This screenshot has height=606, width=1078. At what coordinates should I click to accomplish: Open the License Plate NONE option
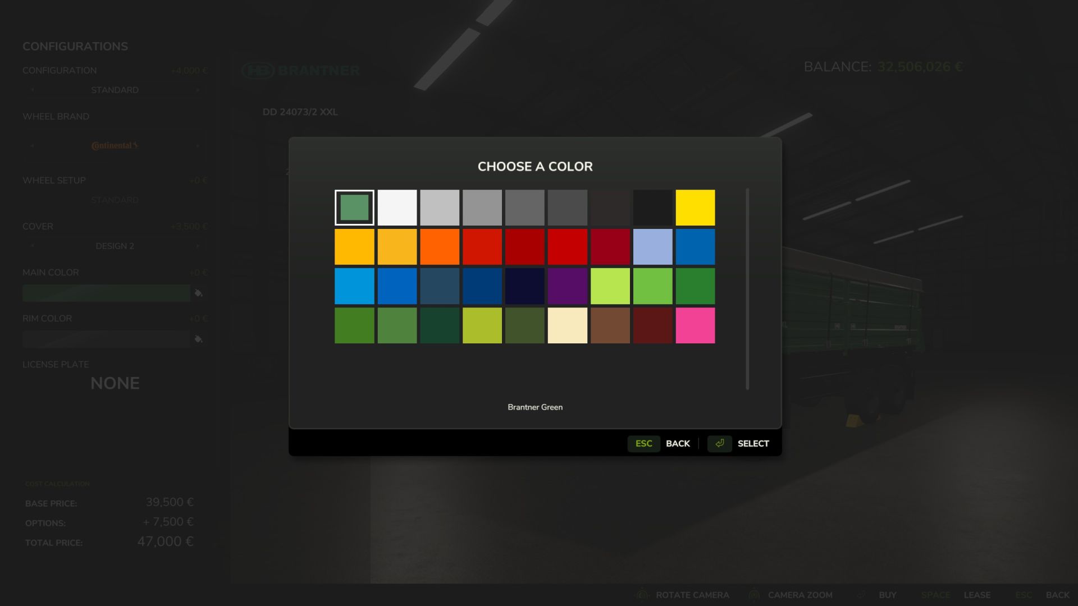pyautogui.click(x=115, y=383)
